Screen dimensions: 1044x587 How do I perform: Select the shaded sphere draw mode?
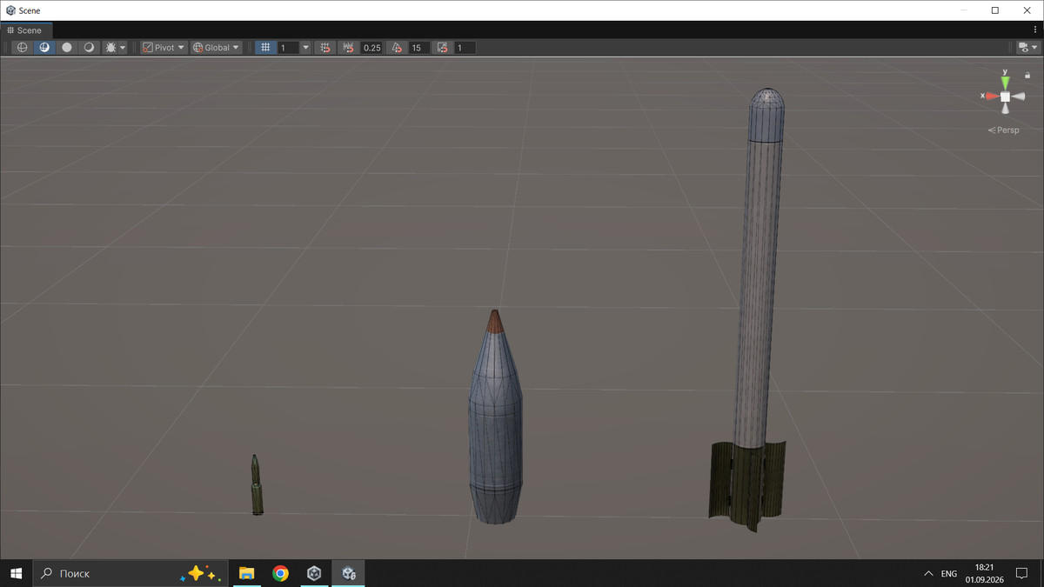click(89, 48)
